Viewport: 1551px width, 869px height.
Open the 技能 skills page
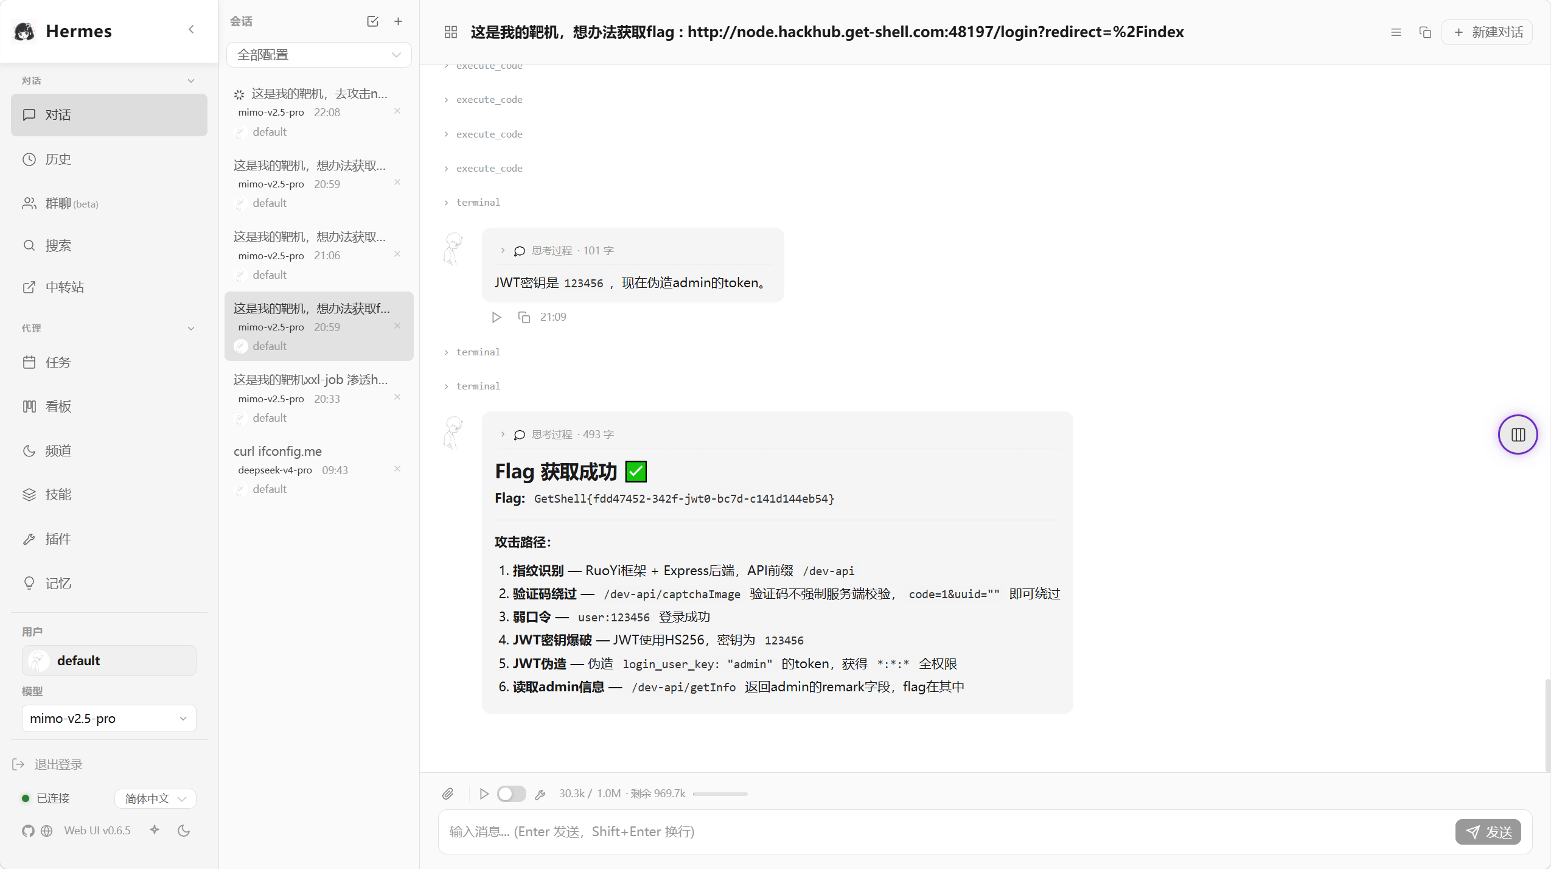[x=109, y=495]
